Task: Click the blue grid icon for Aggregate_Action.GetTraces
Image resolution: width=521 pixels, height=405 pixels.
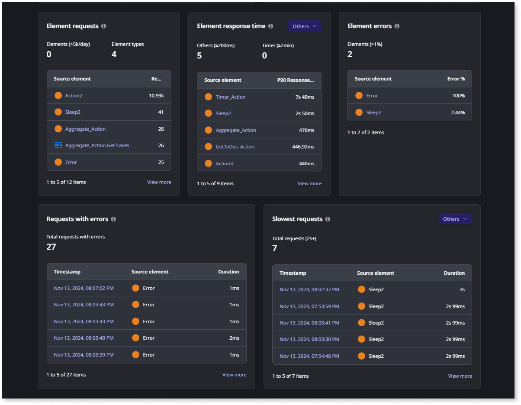Action: (x=58, y=145)
